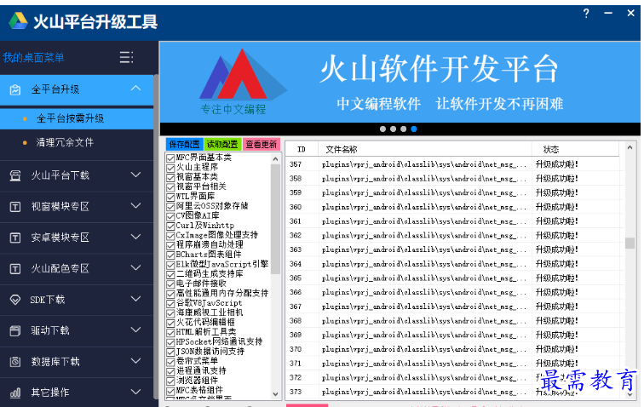The image size is (644, 407).
Task: Click the 火山配色专区 sidebar icon
Action: pyautogui.click(x=15, y=269)
